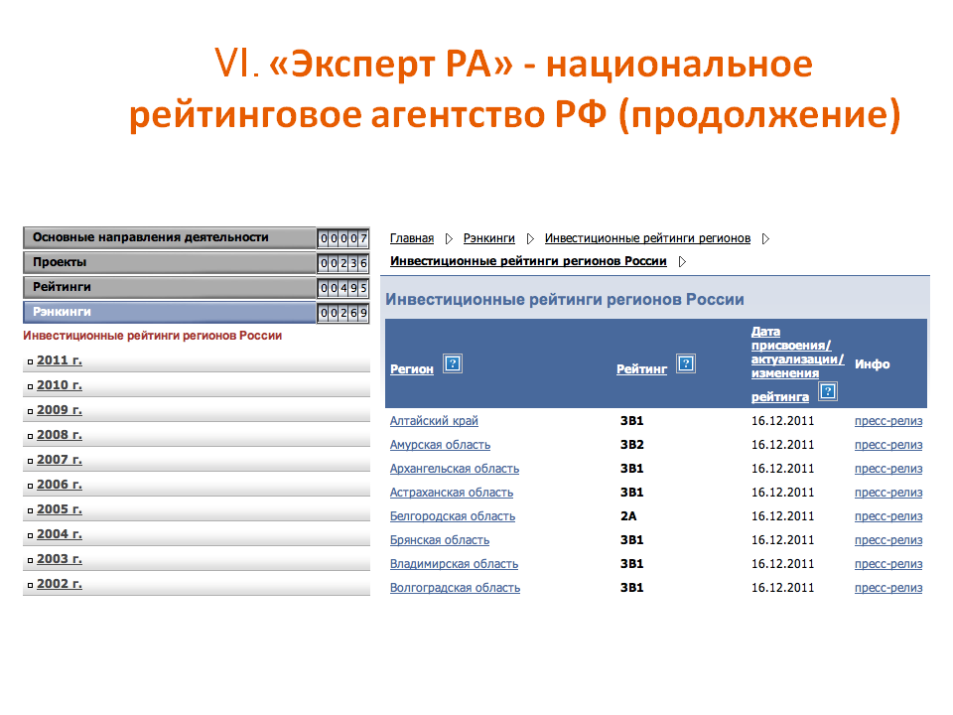Open Инвестиционные рейтинги регионов России bold breadcrumb

pos(528,261)
